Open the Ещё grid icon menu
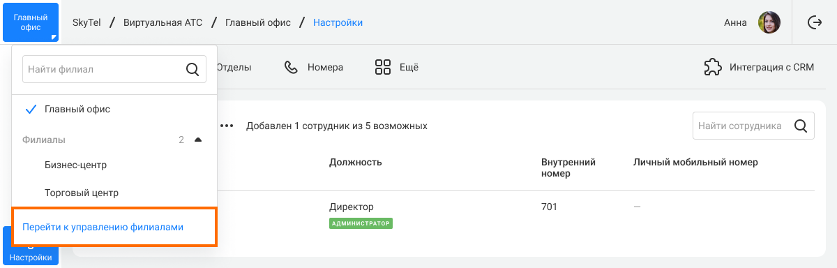Viewport: 837px width, 268px height. coord(382,68)
